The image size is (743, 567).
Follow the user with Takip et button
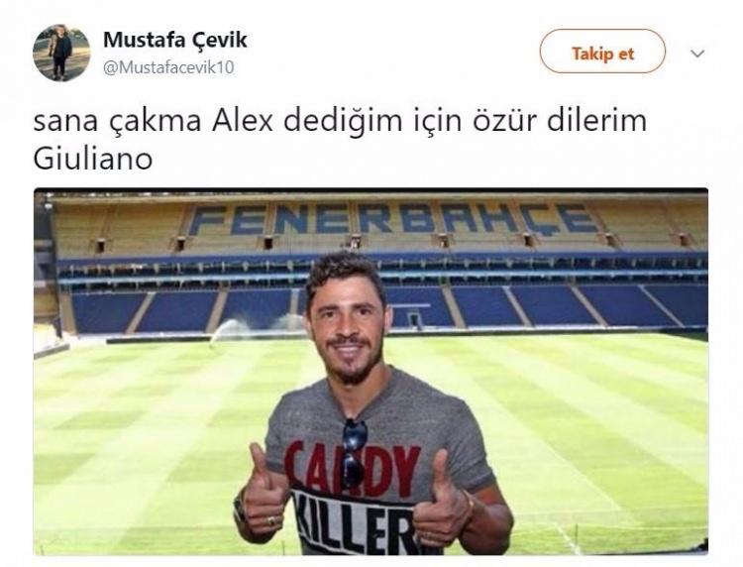pyautogui.click(x=602, y=52)
